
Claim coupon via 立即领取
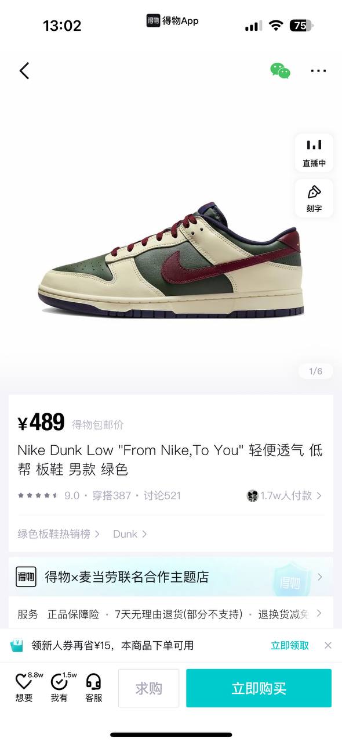coord(290,645)
